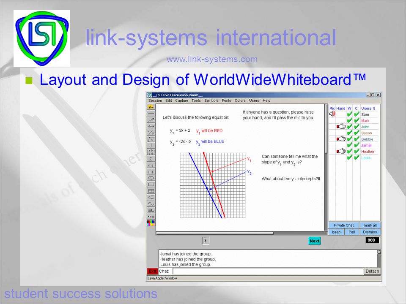
Task: Select the square root tool
Action: pyautogui.click(x=151, y=139)
